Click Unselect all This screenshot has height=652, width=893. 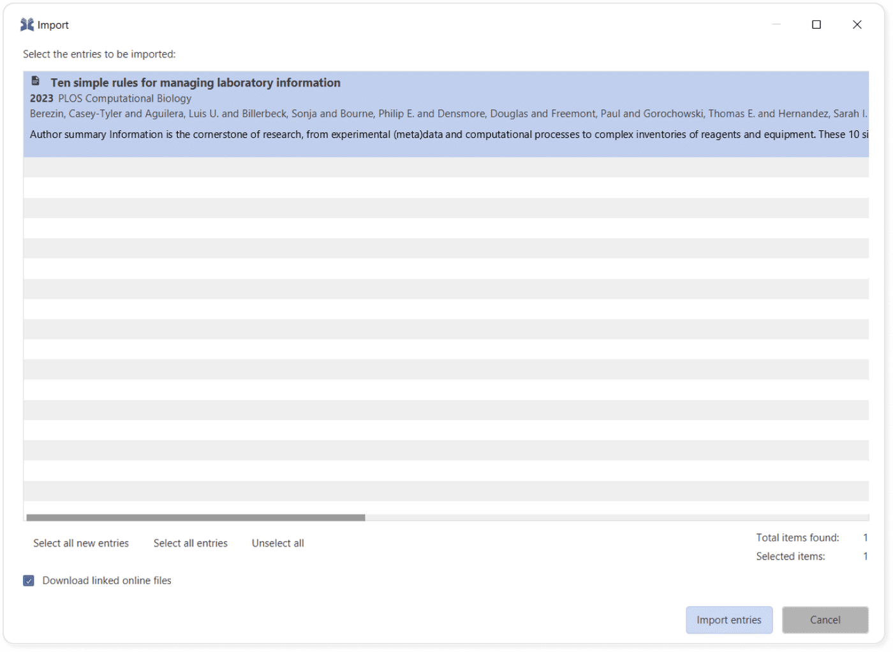[277, 543]
